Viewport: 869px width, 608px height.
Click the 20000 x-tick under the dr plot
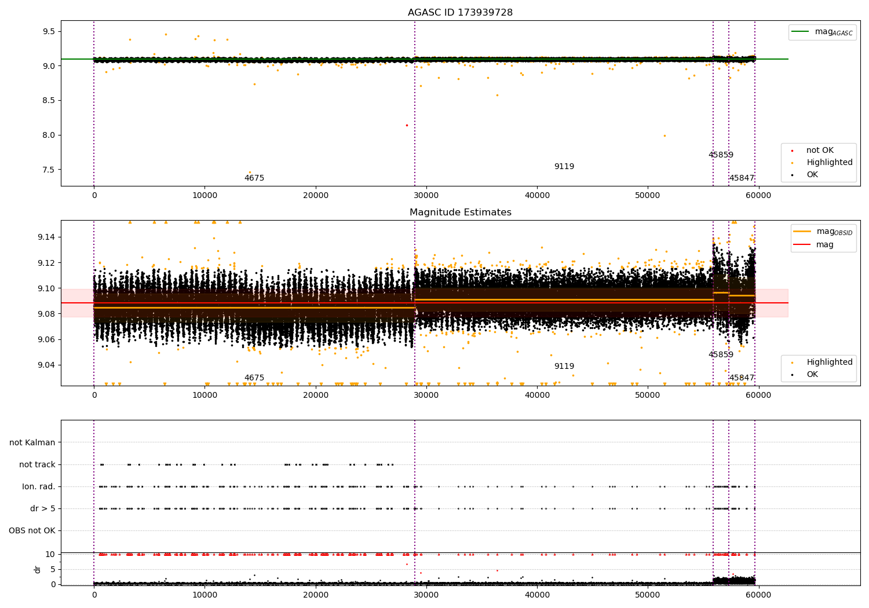pyautogui.click(x=315, y=595)
